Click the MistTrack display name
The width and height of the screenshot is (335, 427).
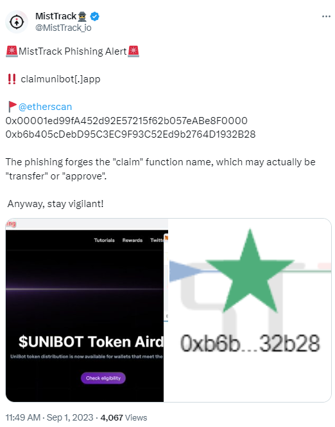click(x=56, y=16)
